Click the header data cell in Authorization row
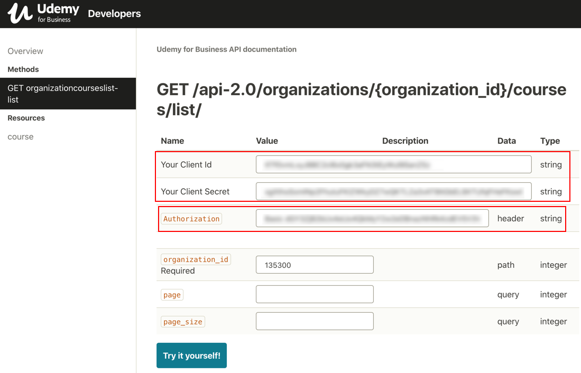The height and width of the screenshot is (373, 581). click(x=511, y=219)
